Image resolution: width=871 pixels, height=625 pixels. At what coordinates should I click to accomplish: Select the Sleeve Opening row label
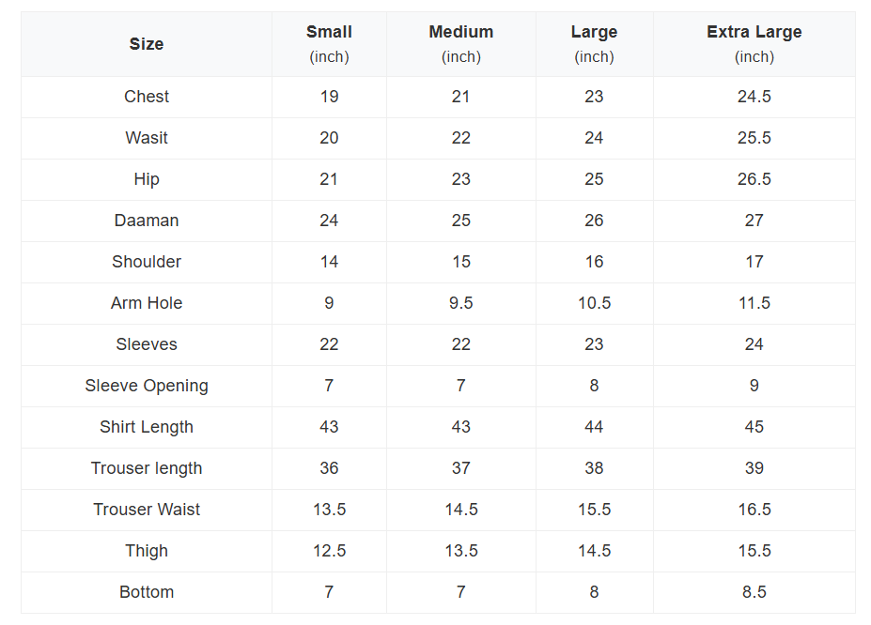[147, 386]
